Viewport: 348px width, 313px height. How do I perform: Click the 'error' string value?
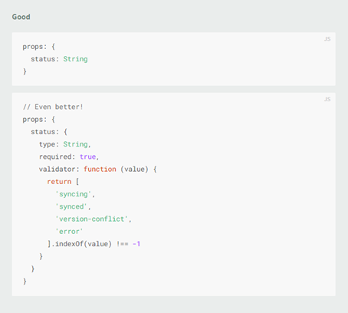(x=69, y=232)
